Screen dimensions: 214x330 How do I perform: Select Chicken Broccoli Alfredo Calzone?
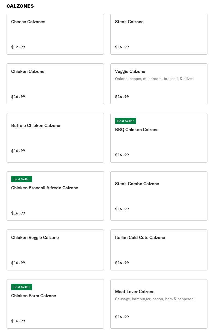[55, 196]
